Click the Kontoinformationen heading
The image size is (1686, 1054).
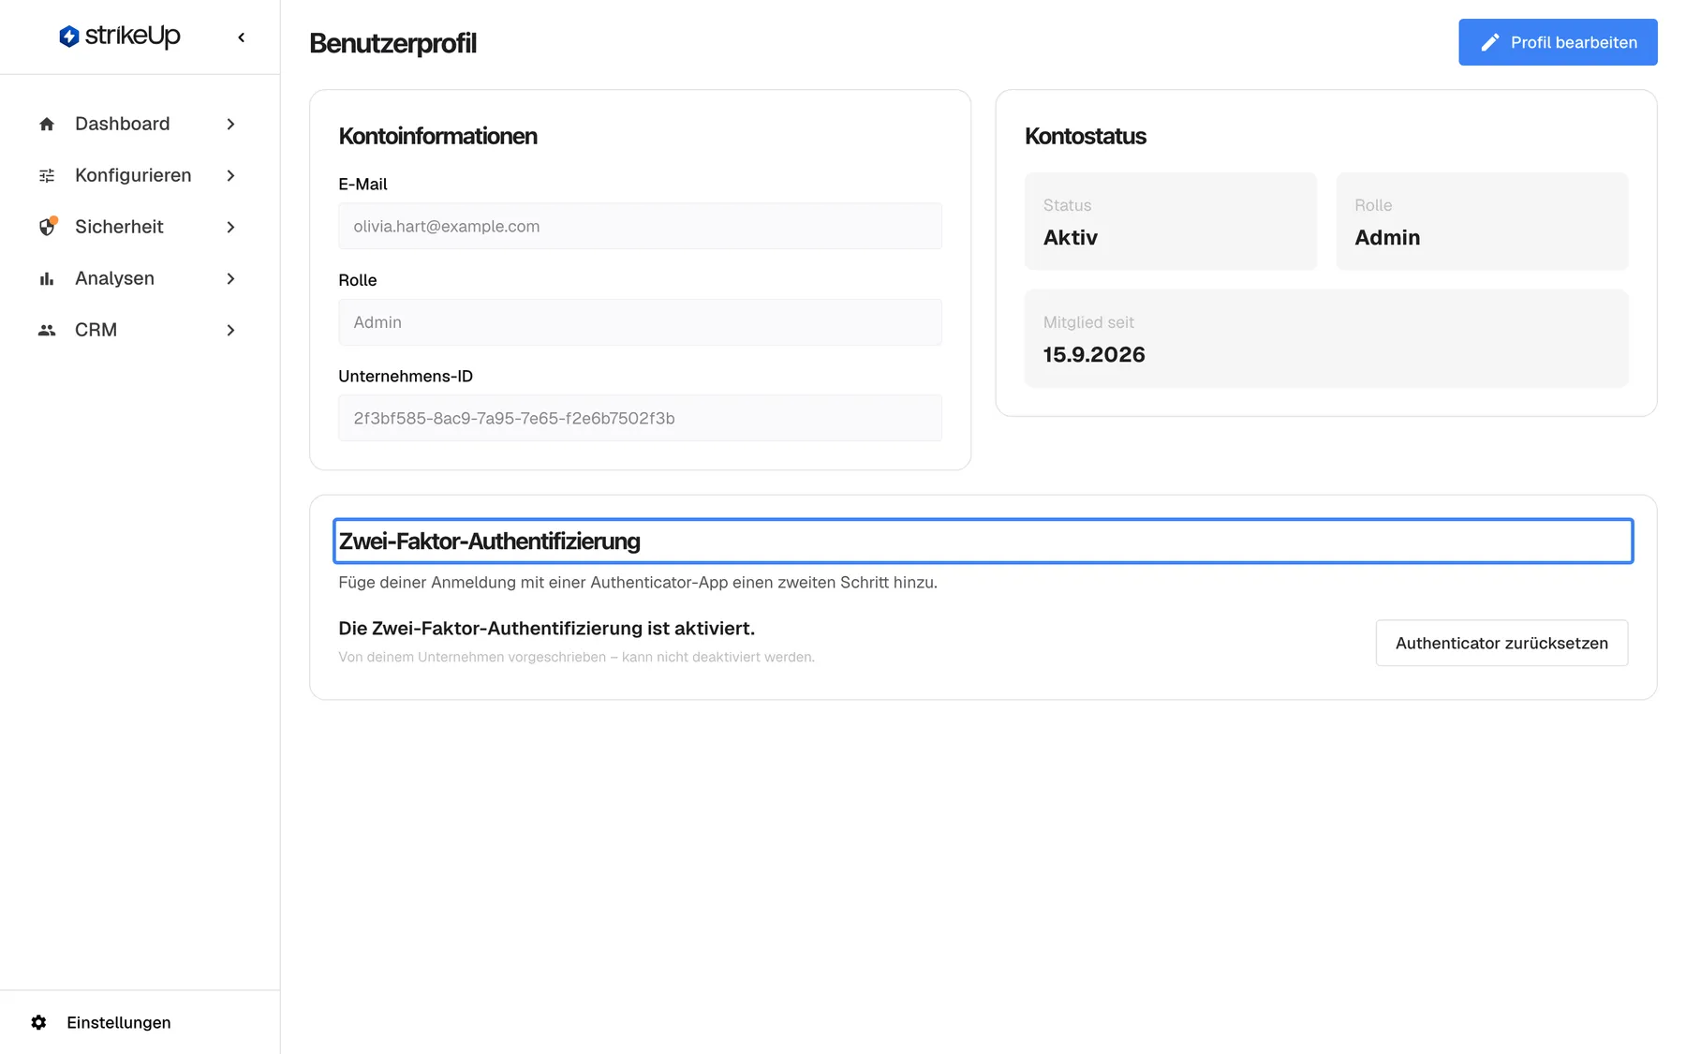coord(437,136)
